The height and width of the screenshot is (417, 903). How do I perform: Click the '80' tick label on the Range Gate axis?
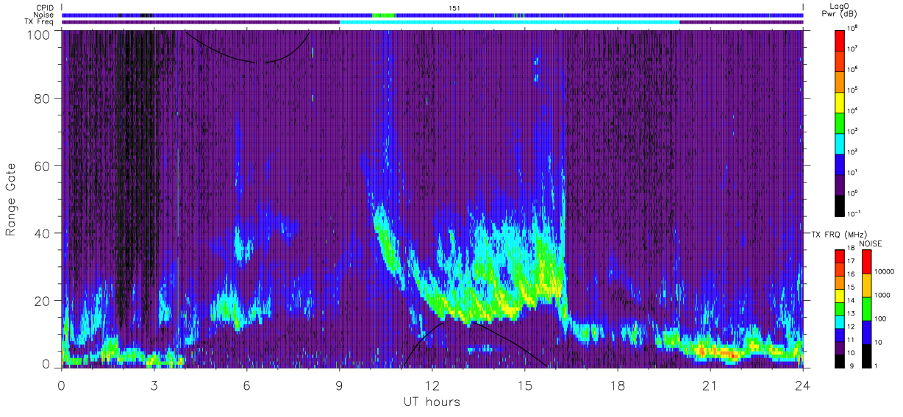click(x=43, y=99)
